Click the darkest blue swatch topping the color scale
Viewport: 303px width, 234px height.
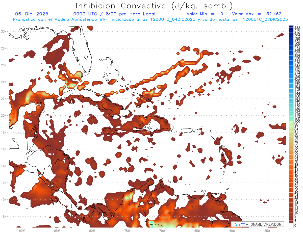coord(291,27)
